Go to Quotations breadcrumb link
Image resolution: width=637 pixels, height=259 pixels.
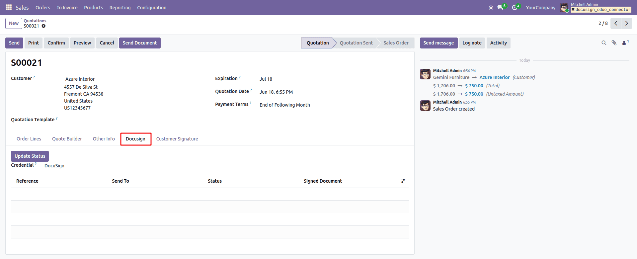point(35,21)
